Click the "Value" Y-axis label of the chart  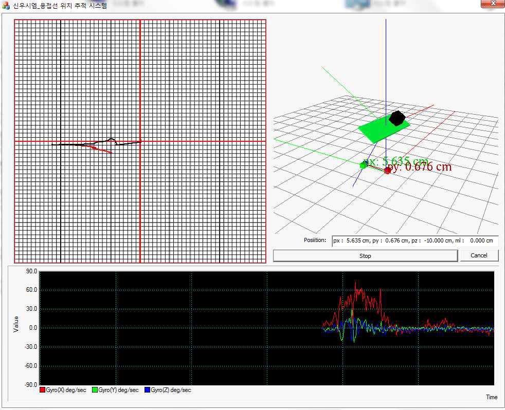point(16,324)
